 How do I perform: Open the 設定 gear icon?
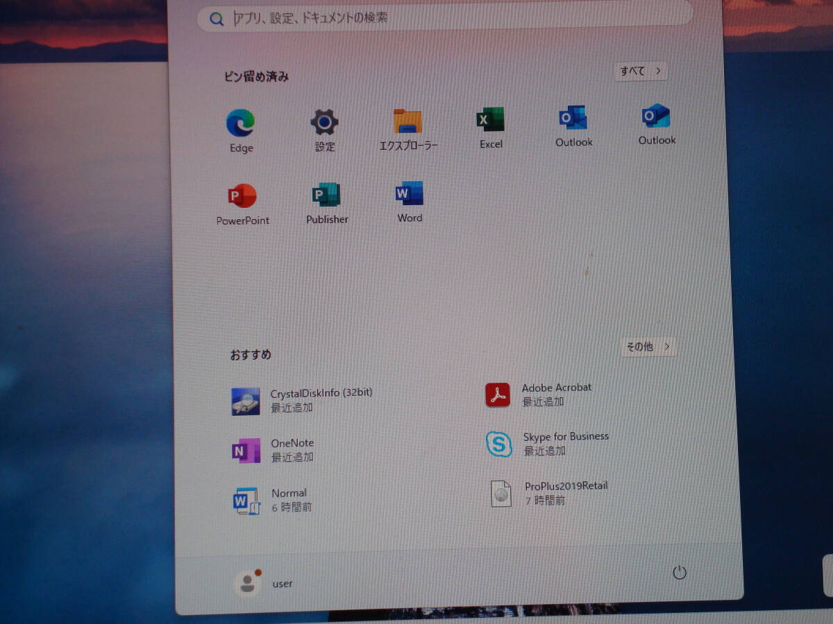point(324,123)
